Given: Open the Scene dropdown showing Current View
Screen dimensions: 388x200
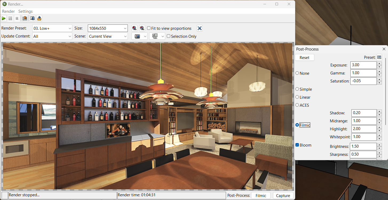Looking at the screenshot, I should [108, 36].
